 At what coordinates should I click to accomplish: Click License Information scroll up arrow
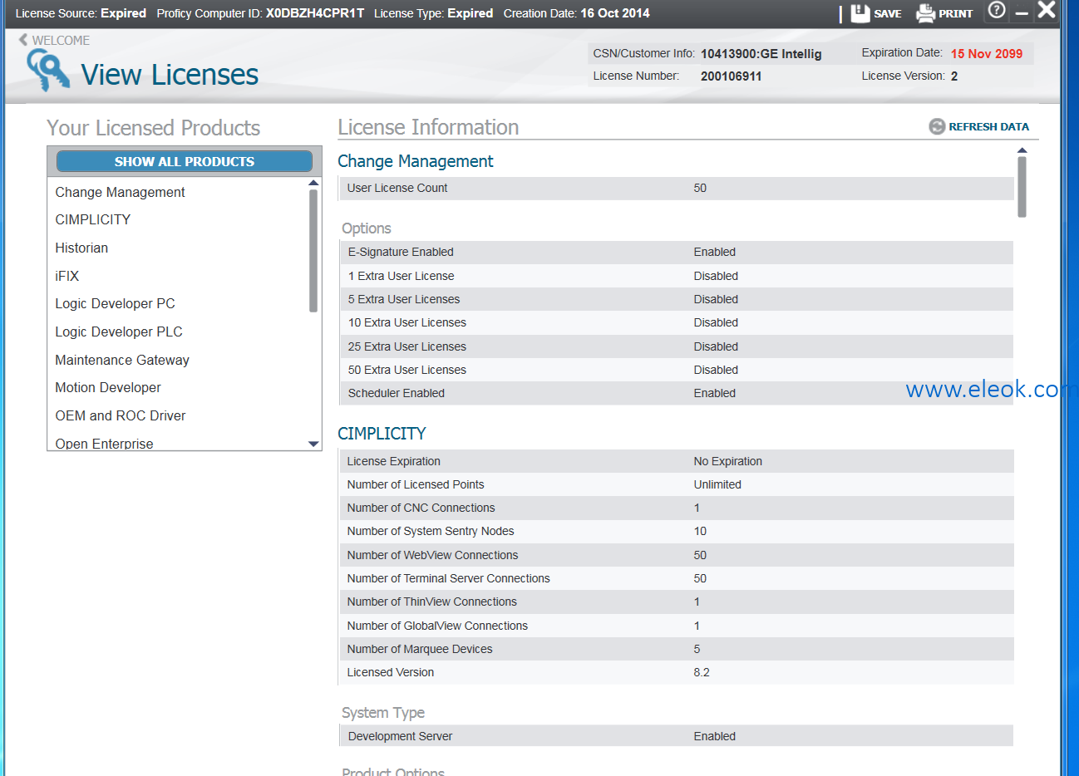[1022, 150]
